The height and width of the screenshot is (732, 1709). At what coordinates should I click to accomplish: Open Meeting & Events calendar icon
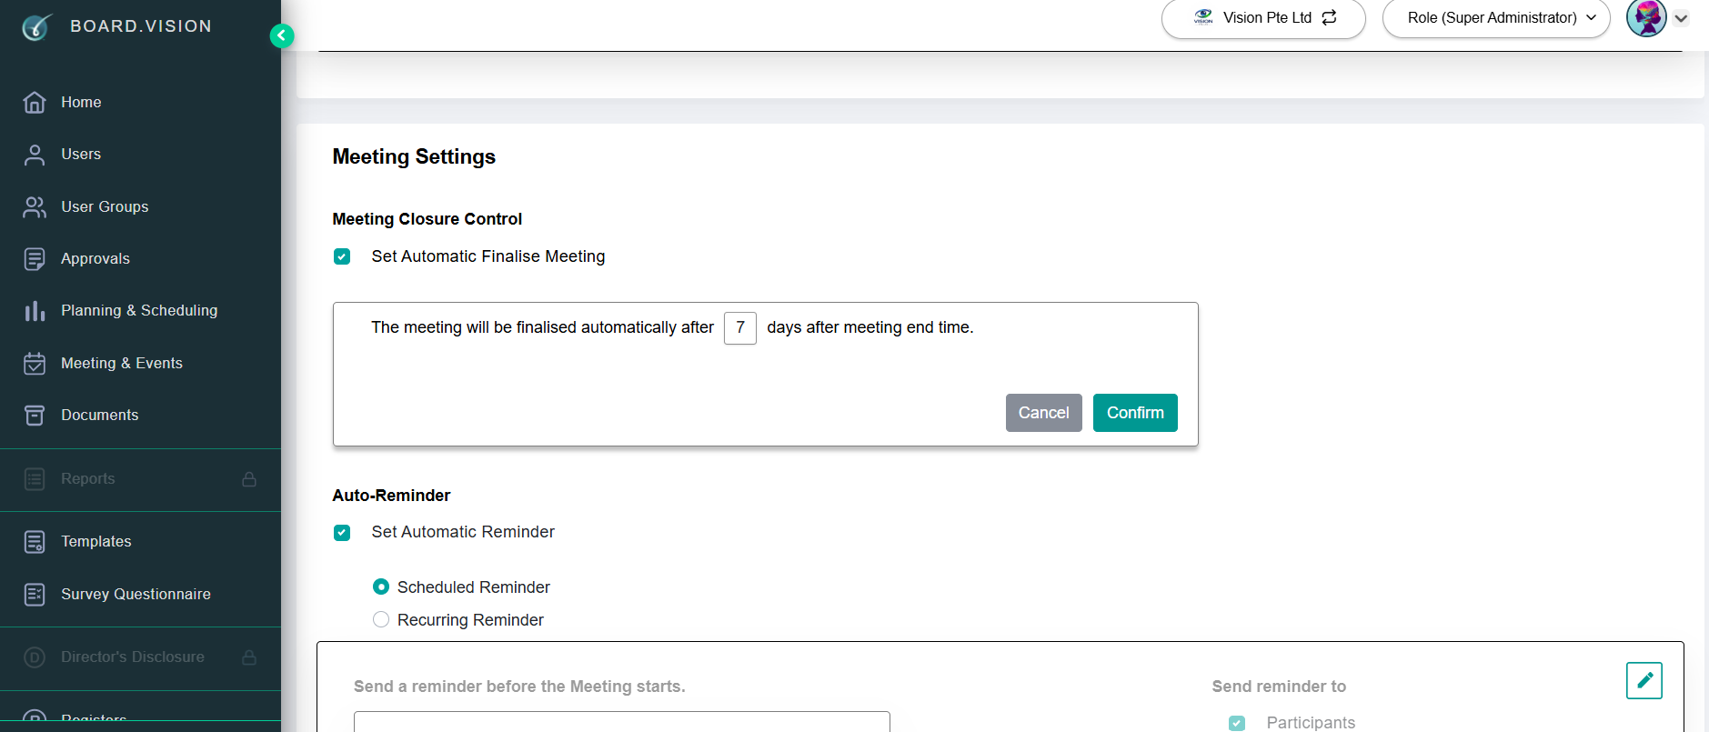35,364
